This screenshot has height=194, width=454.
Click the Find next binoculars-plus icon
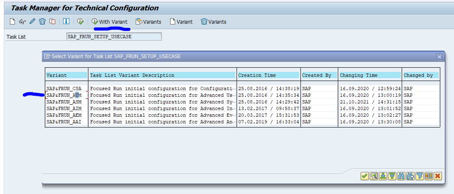tap(410, 176)
